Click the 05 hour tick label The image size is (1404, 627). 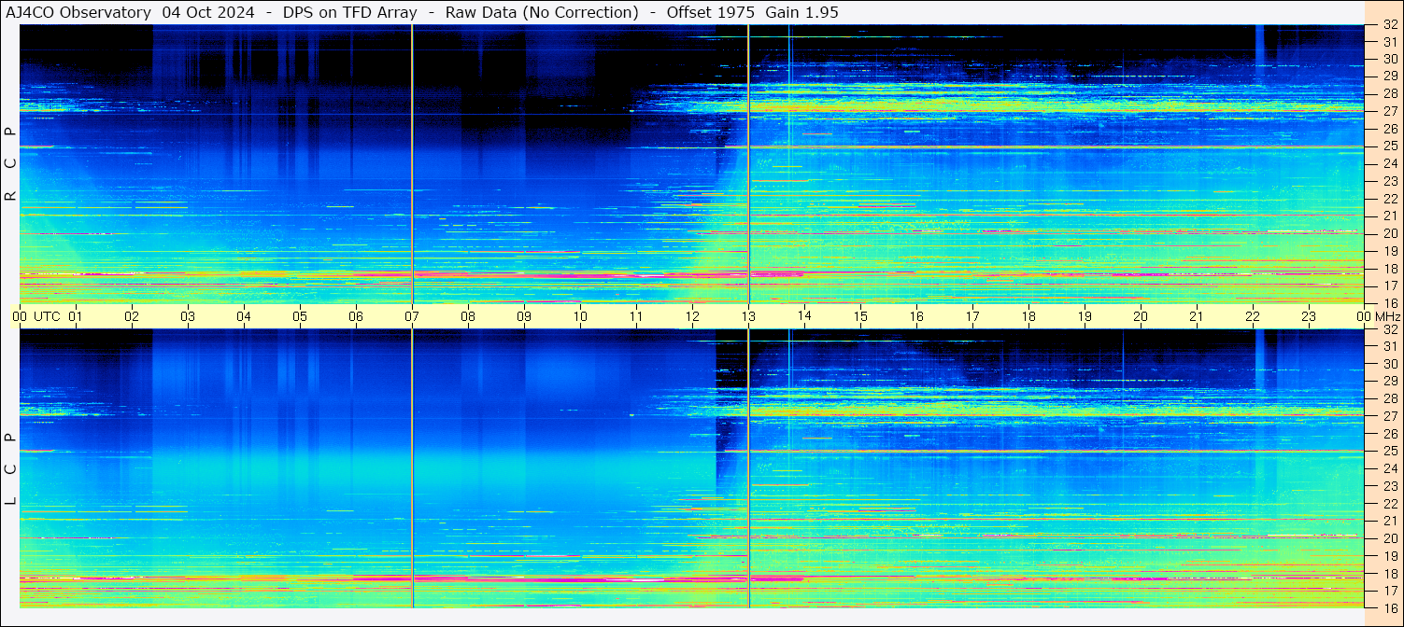300,316
